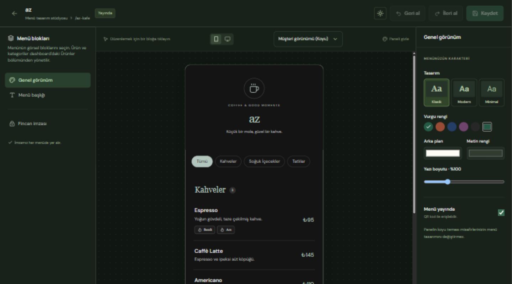Click Kahveler section heading in preview

pos(210,190)
